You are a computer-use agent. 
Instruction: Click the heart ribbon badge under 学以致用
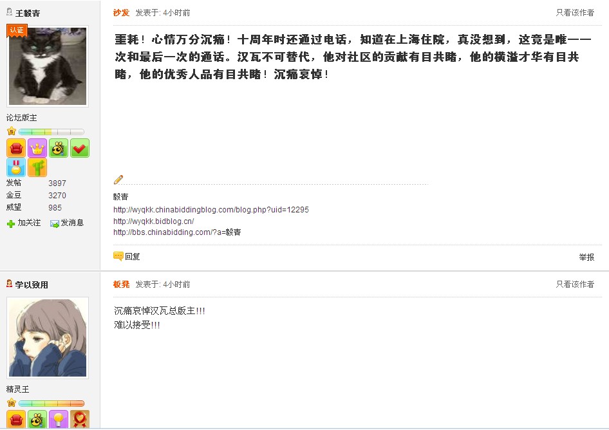coord(80,420)
